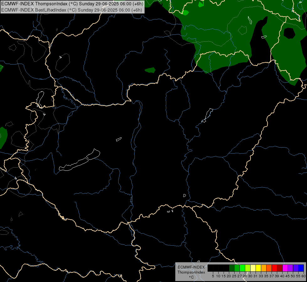Click the magenta 40–45 legend swatch
The image size is (307, 282).
click(x=285, y=268)
